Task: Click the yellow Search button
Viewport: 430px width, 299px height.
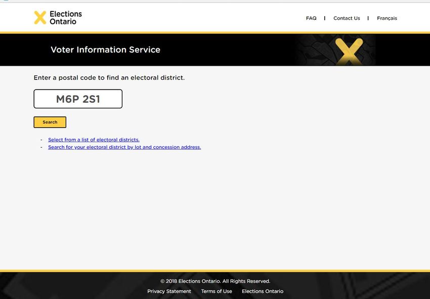Action: (50, 122)
